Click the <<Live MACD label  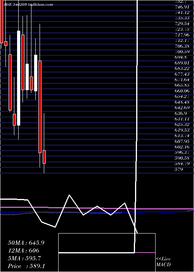pos(163,262)
